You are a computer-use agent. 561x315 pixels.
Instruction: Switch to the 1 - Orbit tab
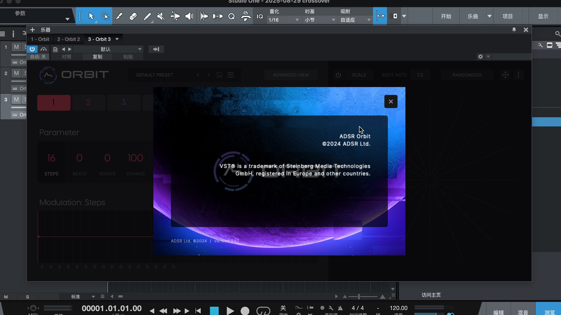click(x=40, y=39)
